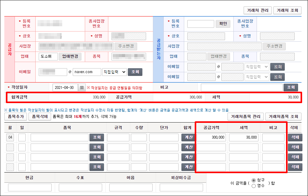Click the 월 field showing 04
The image size is (308, 196).
point(10,137)
